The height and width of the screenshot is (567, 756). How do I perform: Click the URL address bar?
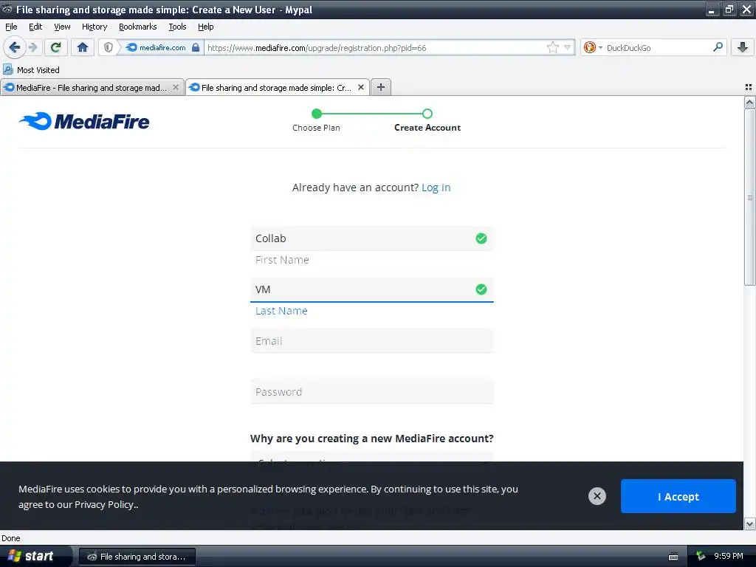(x=375, y=47)
